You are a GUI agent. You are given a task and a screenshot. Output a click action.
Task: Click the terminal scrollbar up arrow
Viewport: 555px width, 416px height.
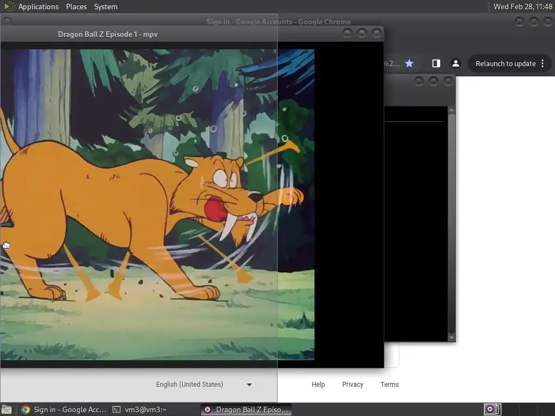pos(451,110)
